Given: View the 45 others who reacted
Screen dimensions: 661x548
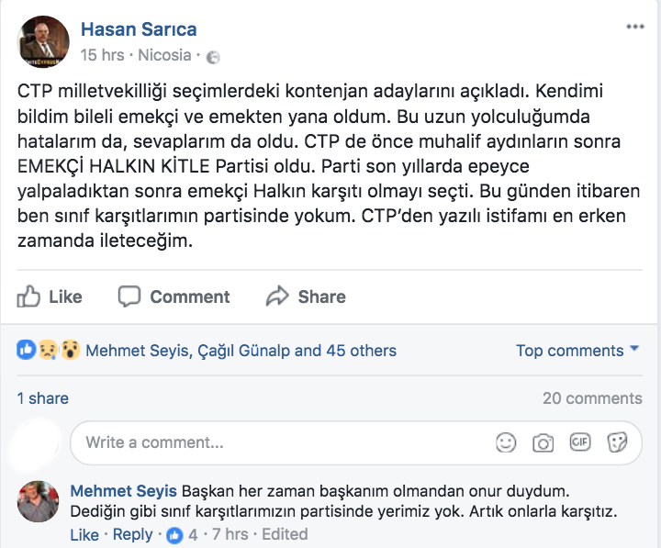Looking at the screenshot, I should [x=360, y=351].
